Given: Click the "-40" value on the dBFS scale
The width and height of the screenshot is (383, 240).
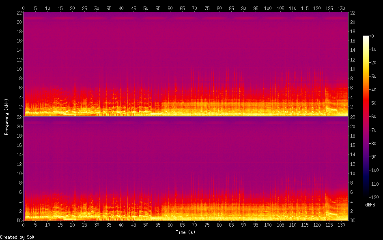Looking at the screenshot, I should (x=373, y=90).
